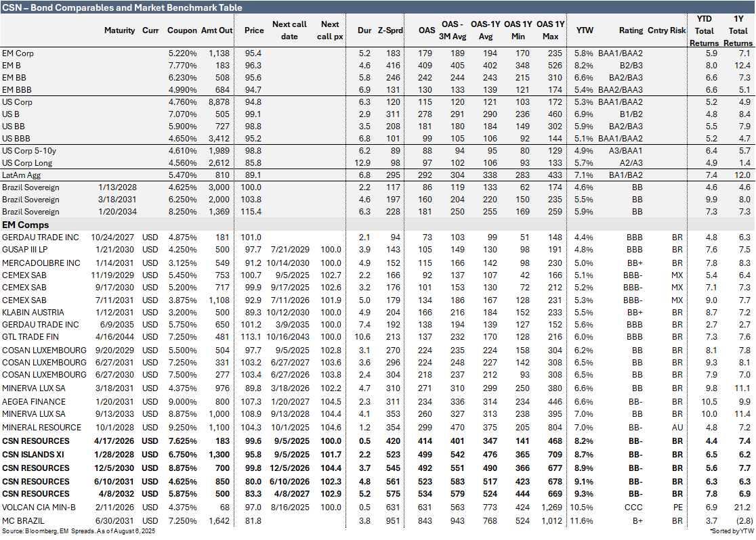The width and height of the screenshot is (756, 540).
Task: Select the US Corp 5-10y rating 'A3/BAA1'
Action: pyautogui.click(x=626, y=150)
